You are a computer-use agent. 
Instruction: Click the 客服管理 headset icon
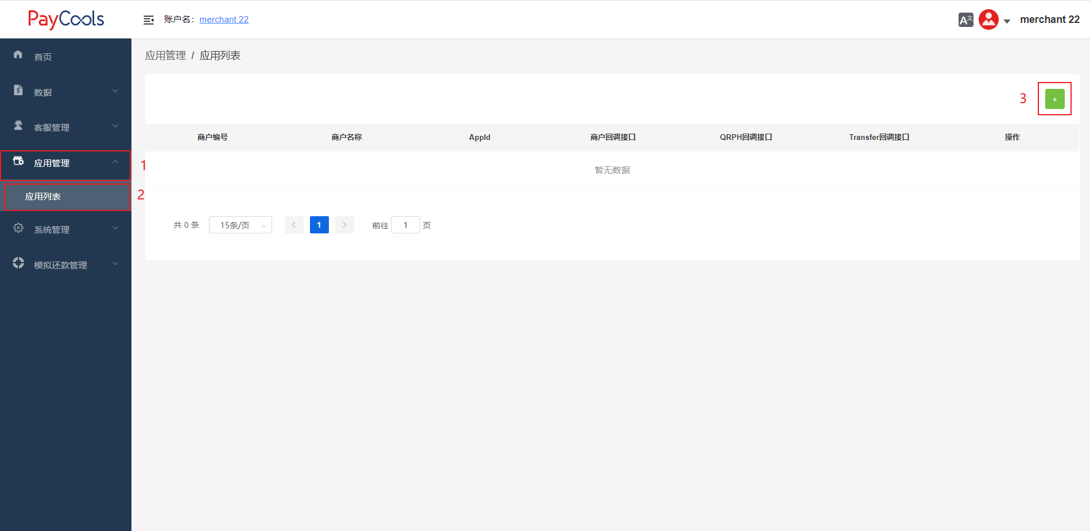coord(18,126)
